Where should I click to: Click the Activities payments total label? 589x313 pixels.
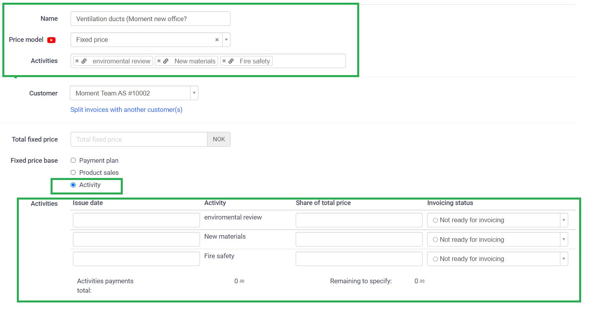(x=105, y=286)
